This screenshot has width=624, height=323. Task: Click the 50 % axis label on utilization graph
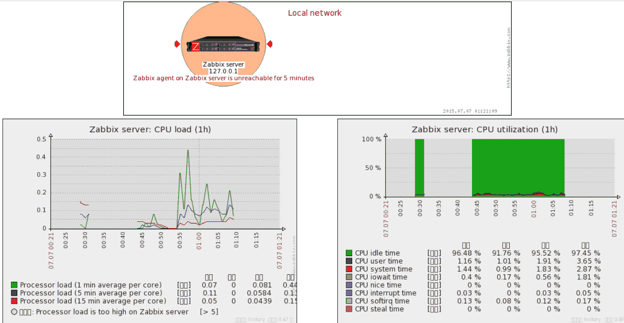374,168
